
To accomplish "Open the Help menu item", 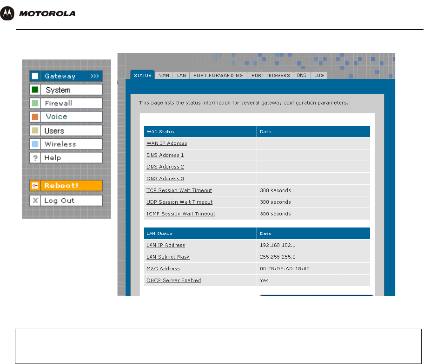I will (x=66, y=158).
